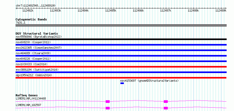Click the 112489k ruler tick label
Screen dimensions: 234x111
221,10
